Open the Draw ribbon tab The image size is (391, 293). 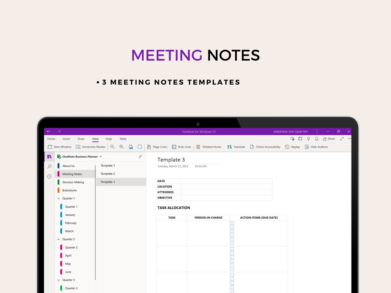pyautogui.click(x=81, y=139)
